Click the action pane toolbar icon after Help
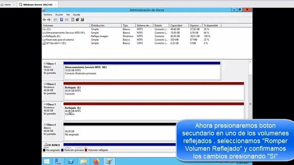This screenshot has width=294, height=165. [x=66, y=20]
